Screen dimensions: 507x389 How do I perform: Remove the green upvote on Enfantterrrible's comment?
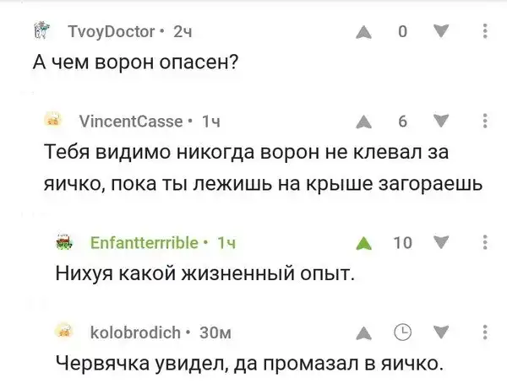tap(363, 244)
